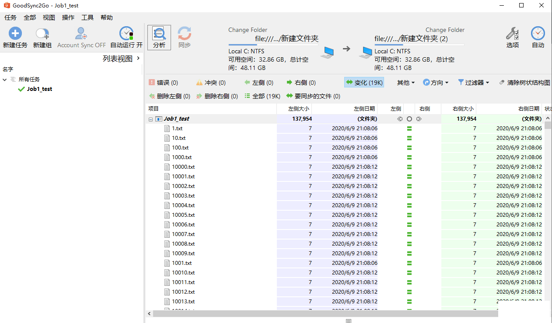Set Job1_test direction to right arrow
The width and height of the screenshot is (552, 323).
(419, 119)
